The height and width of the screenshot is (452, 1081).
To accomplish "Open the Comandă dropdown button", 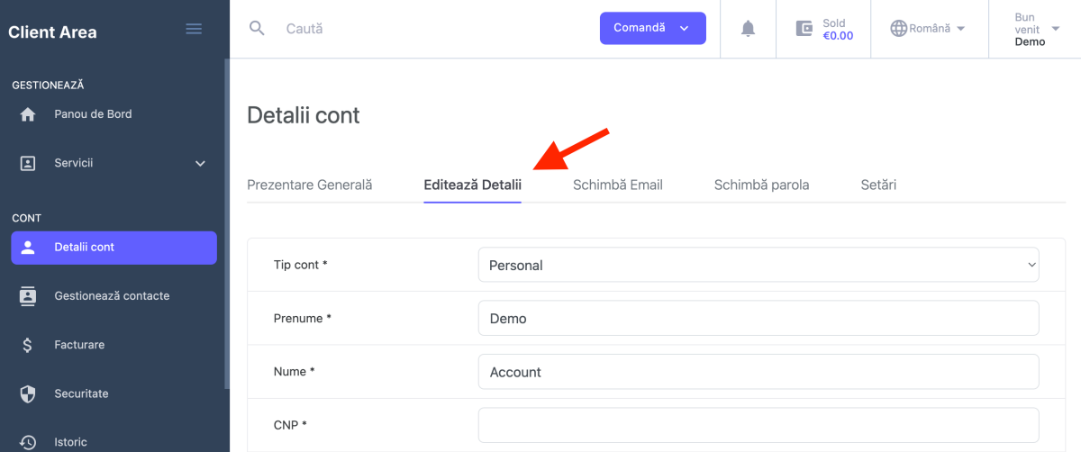I will (x=652, y=28).
